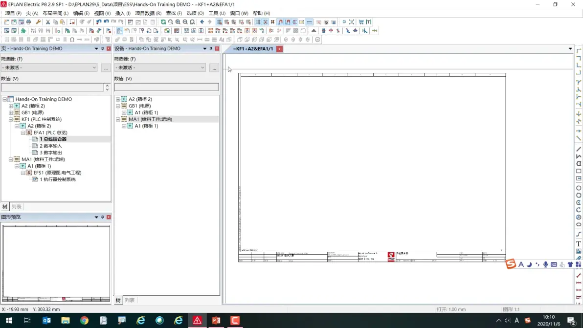
Task: Click the green puzzle piece add-on icon
Action: (x=23, y=31)
